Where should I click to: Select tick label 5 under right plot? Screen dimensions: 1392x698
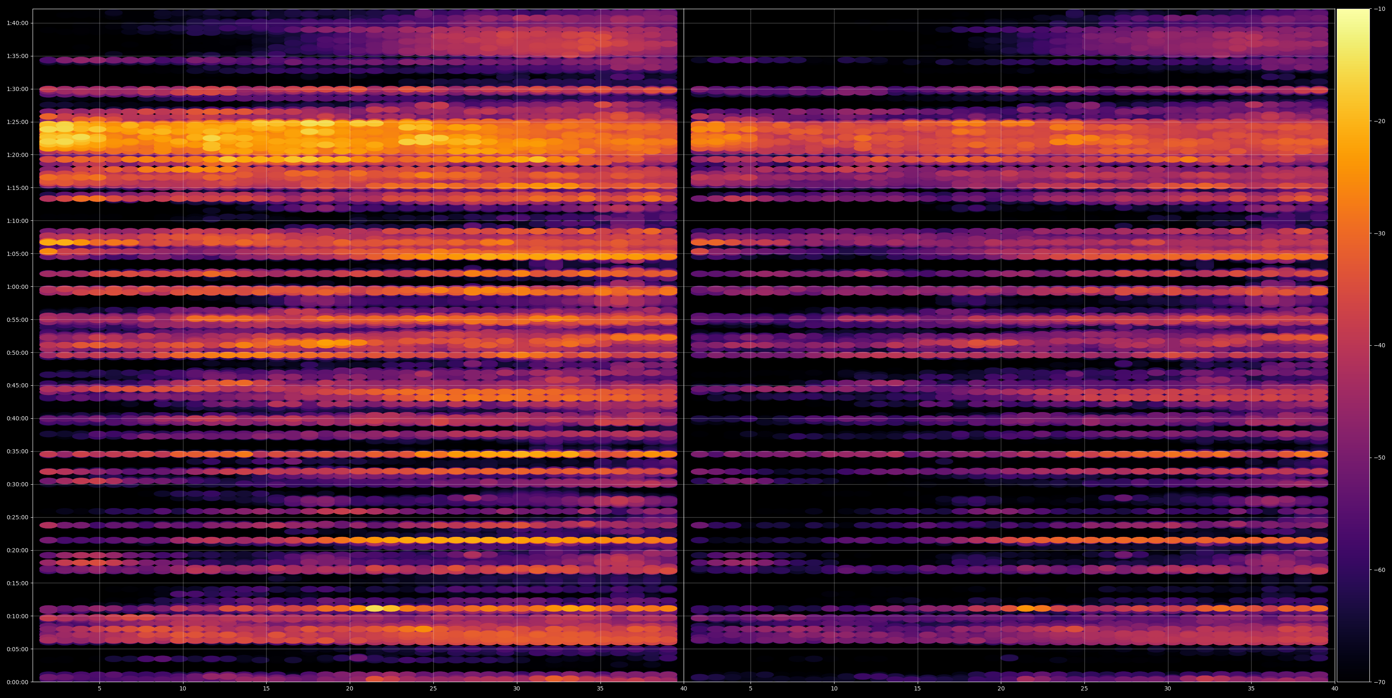pos(751,689)
